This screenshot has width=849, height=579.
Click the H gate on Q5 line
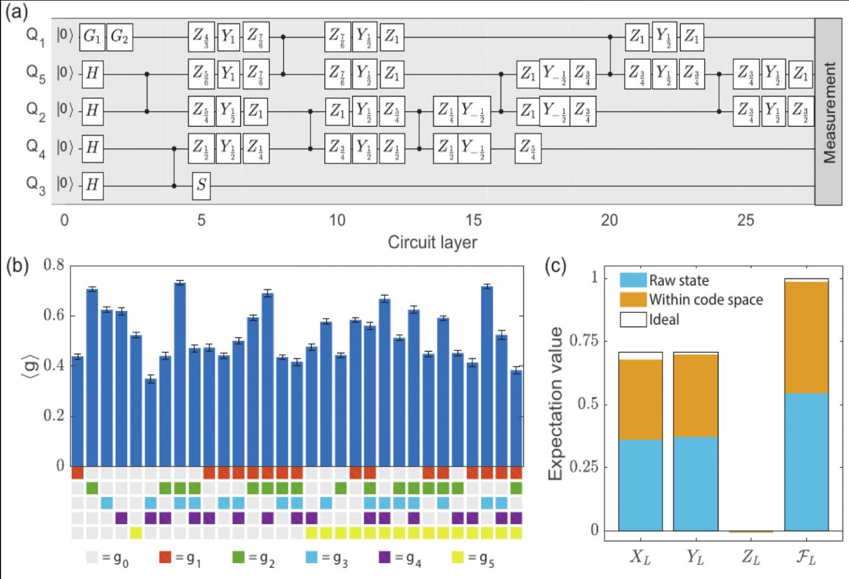pos(93,74)
